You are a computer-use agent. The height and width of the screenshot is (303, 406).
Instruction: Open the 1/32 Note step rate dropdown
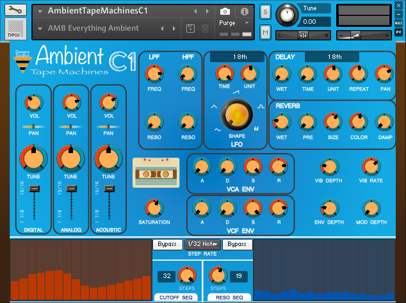coord(202,244)
